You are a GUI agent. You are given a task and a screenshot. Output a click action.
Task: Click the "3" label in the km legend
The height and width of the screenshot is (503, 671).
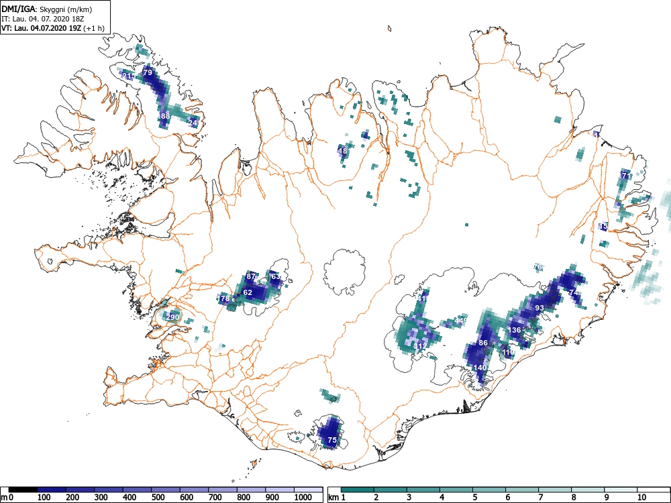409,498
